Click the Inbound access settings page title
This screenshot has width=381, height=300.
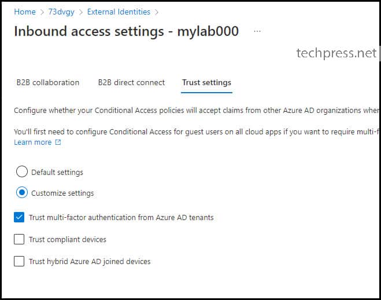tap(127, 31)
